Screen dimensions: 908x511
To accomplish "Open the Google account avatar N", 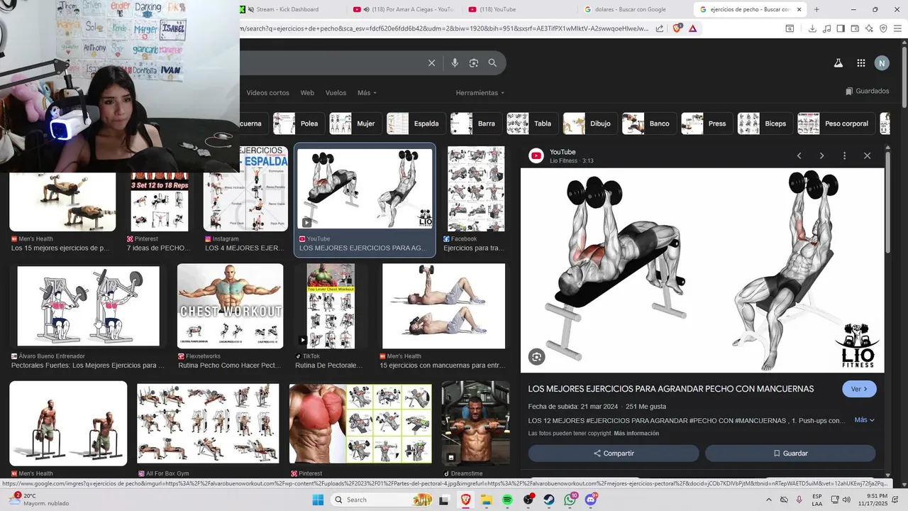I will coord(882,63).
